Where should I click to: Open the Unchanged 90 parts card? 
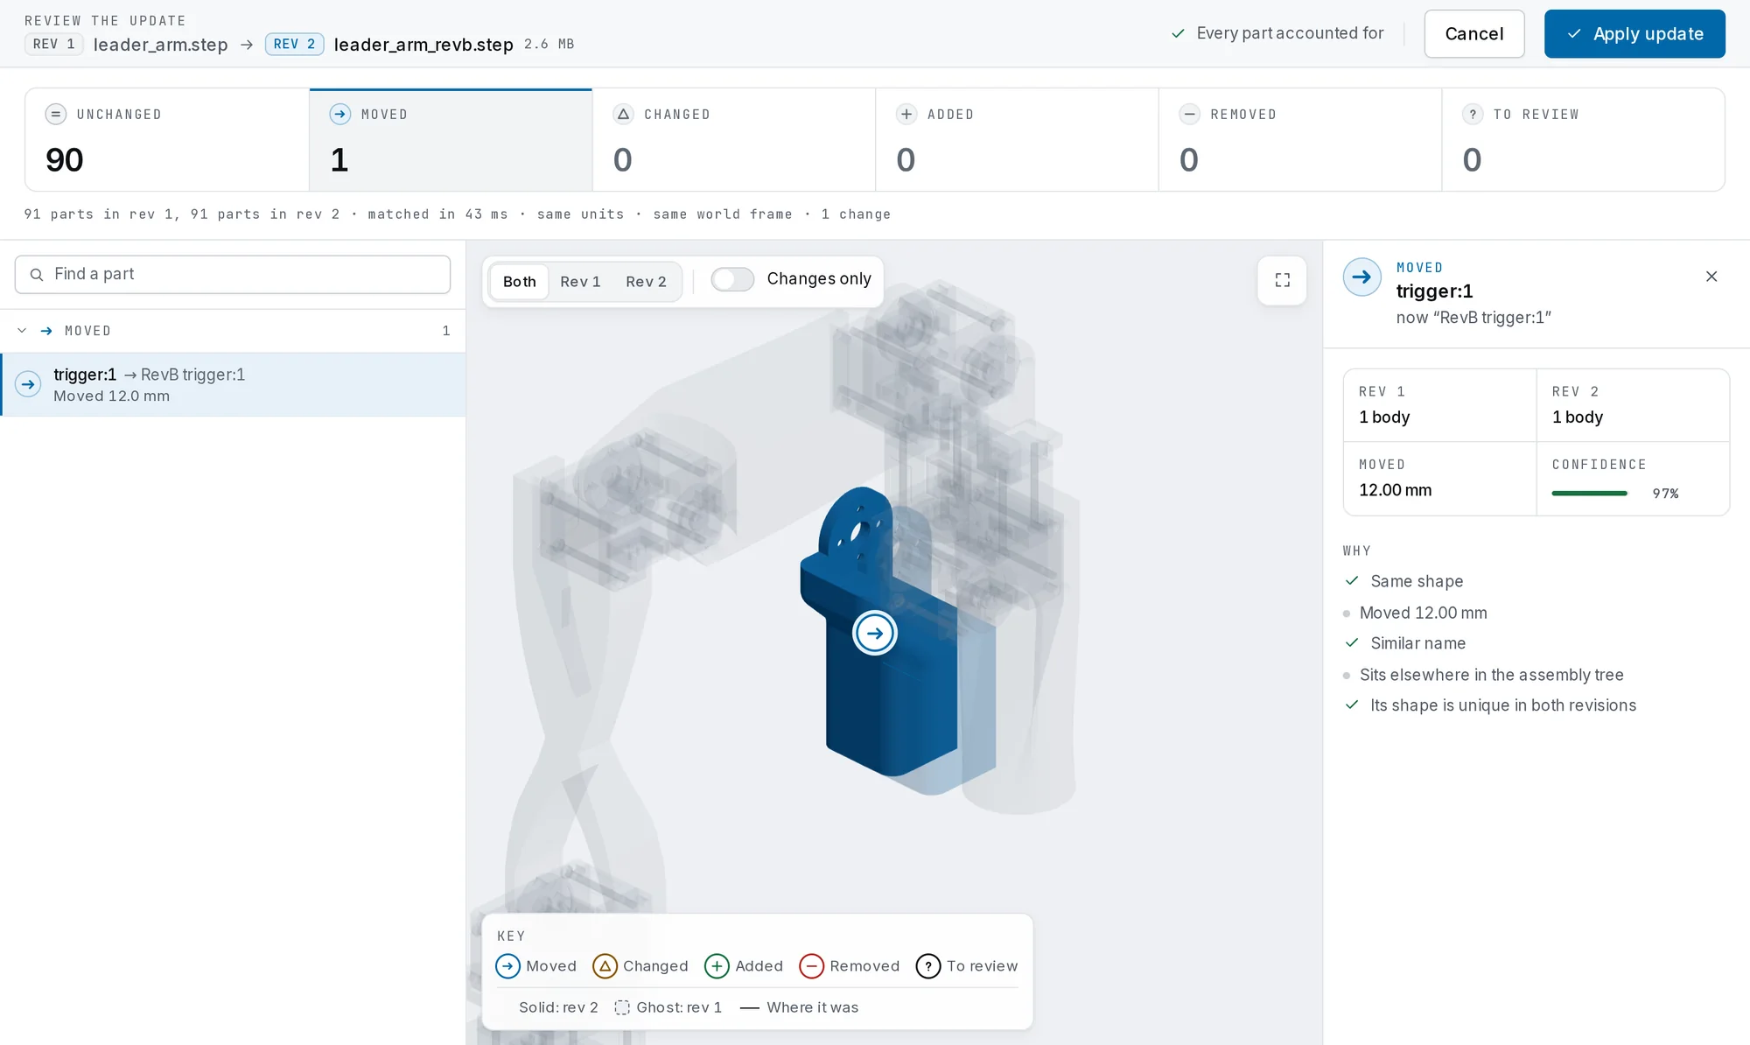click(x=167, y=139)
